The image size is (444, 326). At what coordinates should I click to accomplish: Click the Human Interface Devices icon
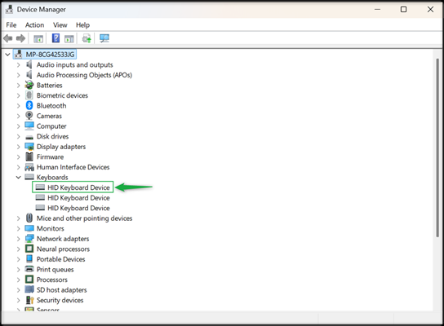29,167
